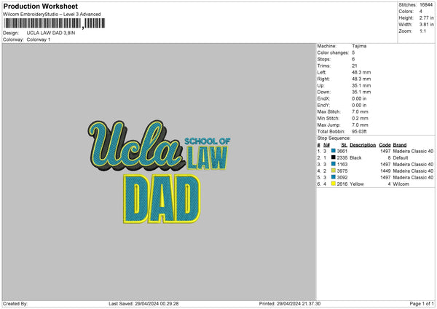
Task: Click the 'St.' column header
Action: 345,145
